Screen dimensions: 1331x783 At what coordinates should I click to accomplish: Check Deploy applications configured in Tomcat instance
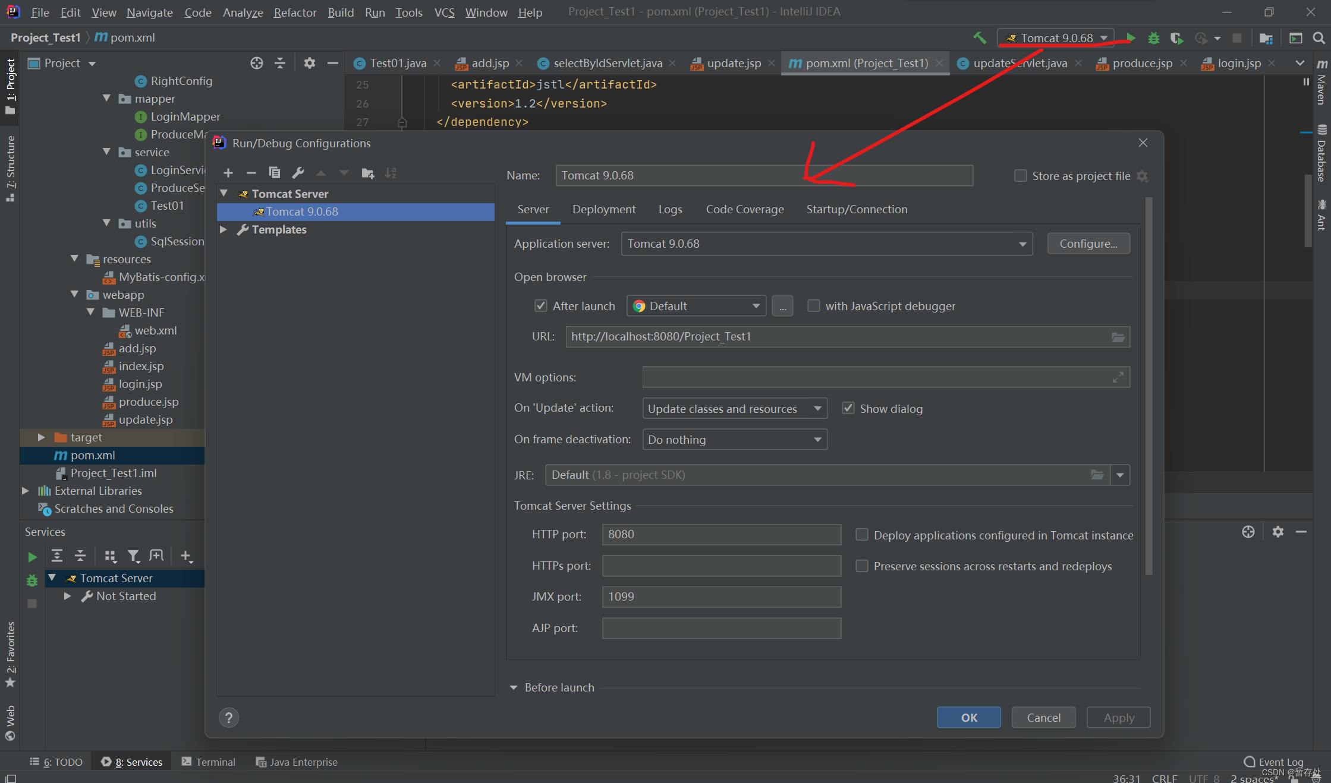tap(861, 535)
